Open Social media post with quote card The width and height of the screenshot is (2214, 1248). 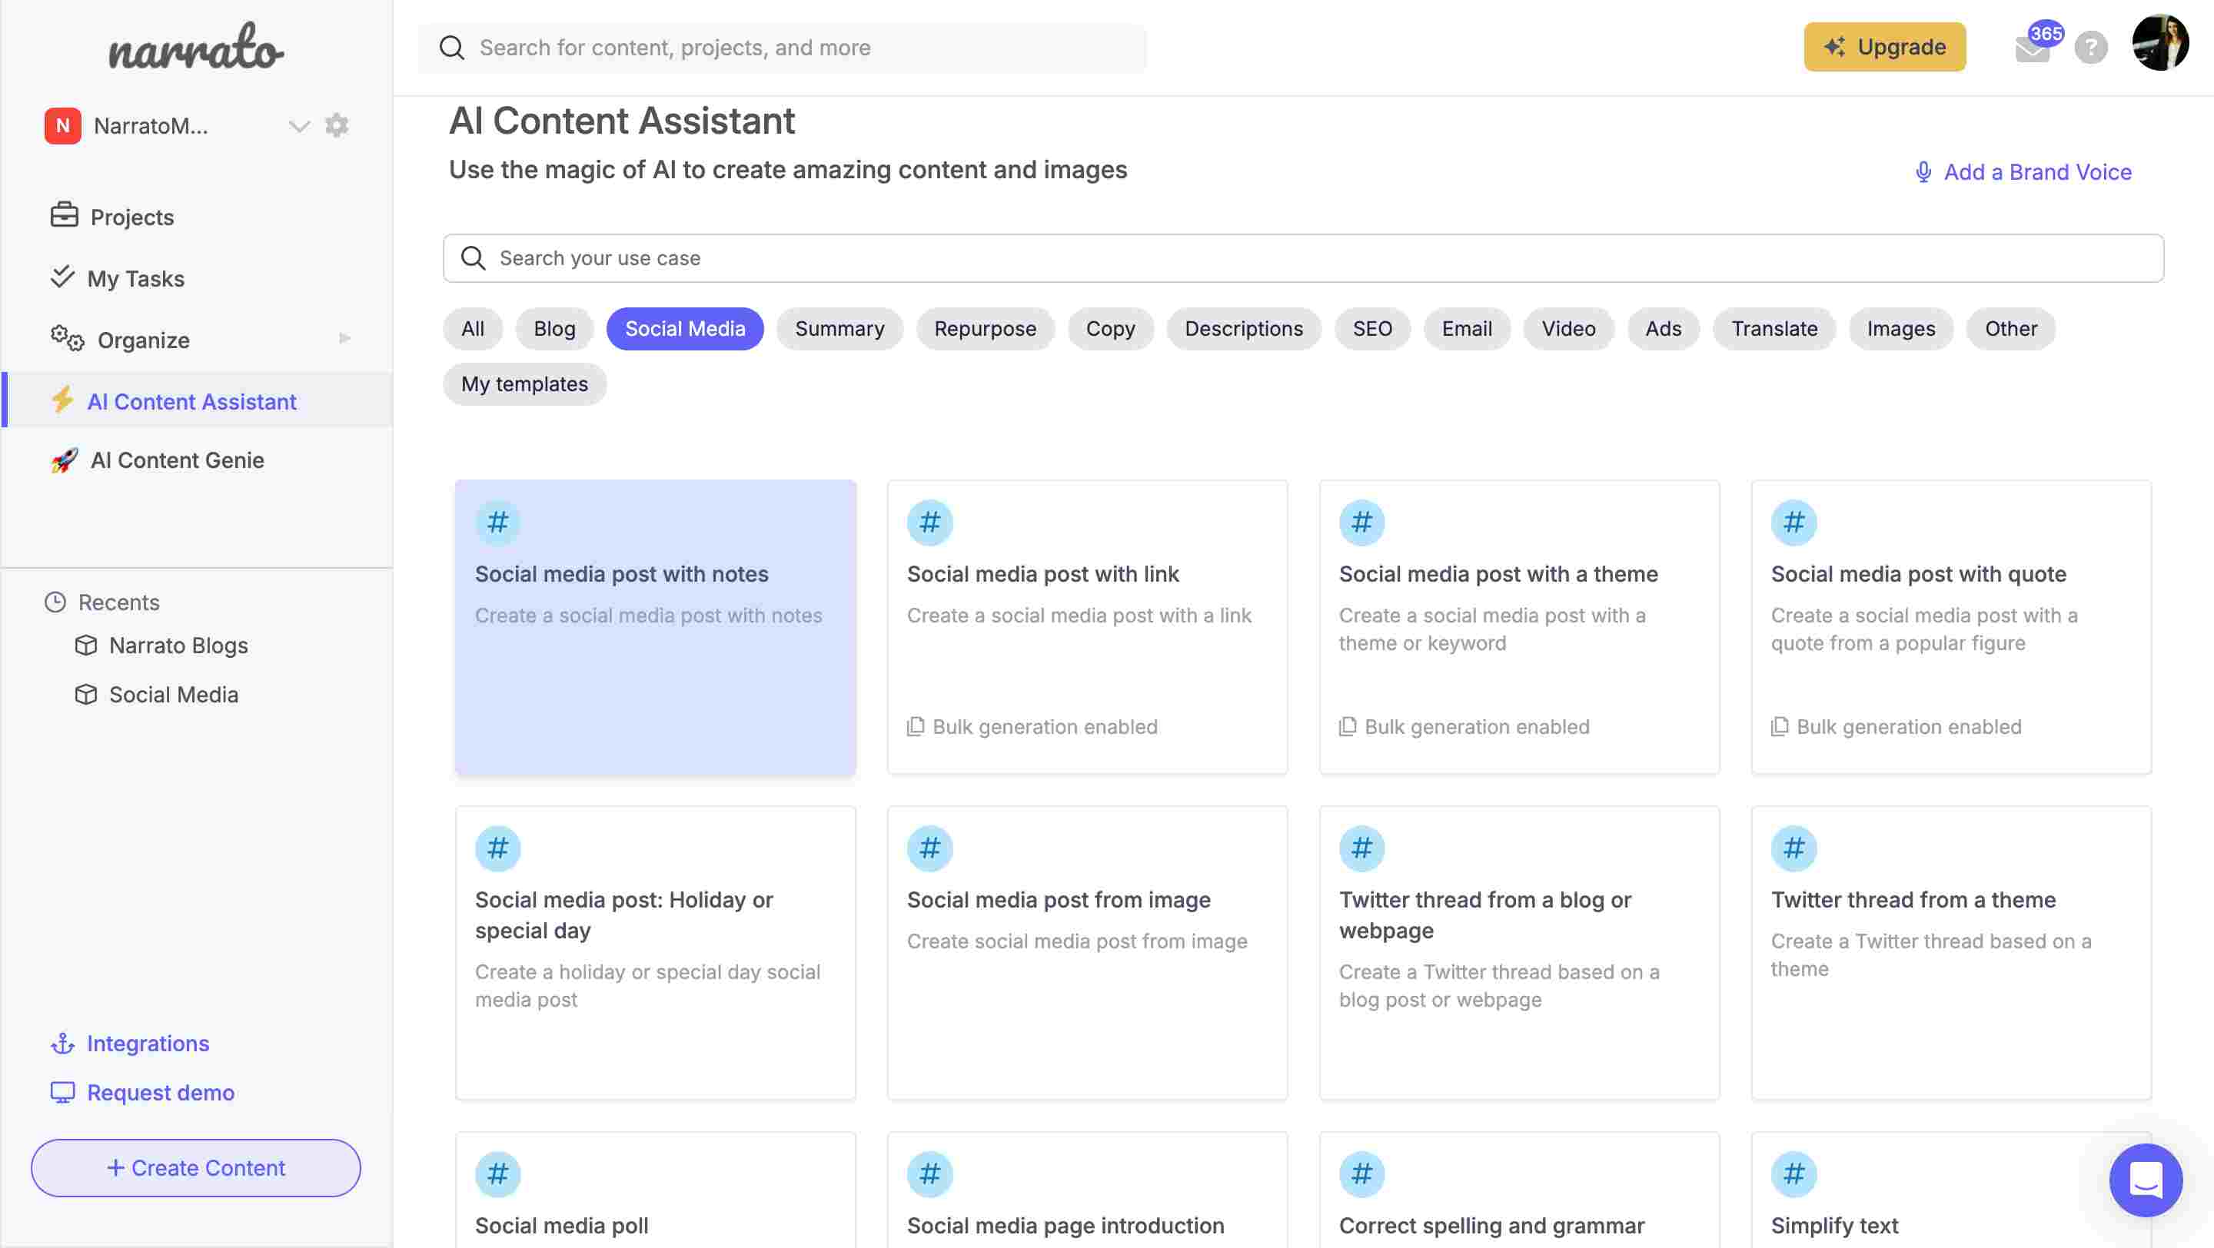(x=1952, y=627)
